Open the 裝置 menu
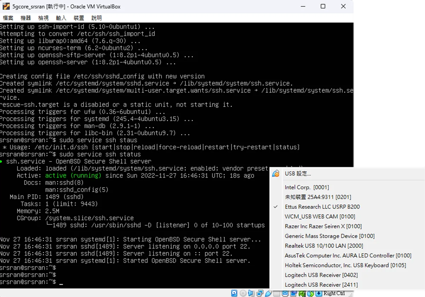The height and width of the screenshot is (297, 425). pos(79,18)
